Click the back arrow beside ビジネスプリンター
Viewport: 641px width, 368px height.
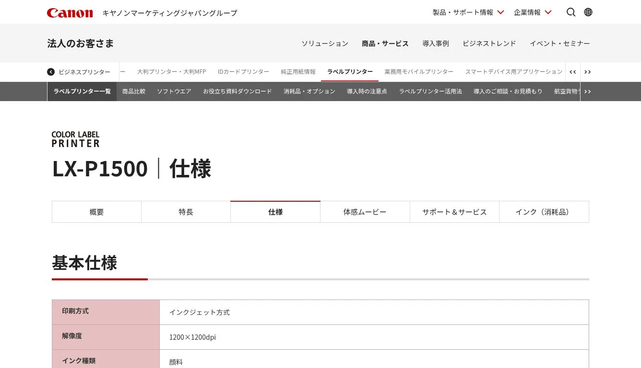tap(51, 72)
